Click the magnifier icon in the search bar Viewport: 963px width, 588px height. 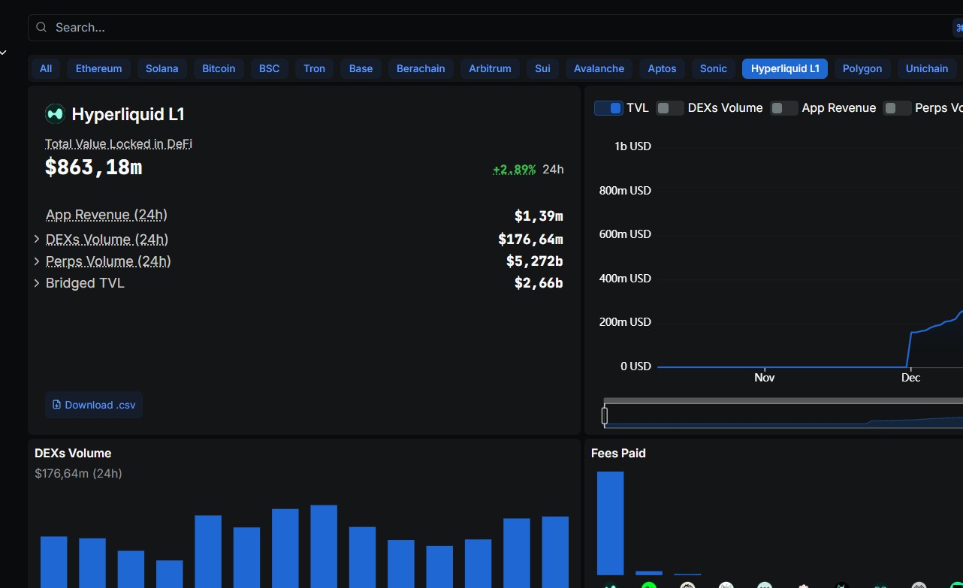tap(41, 28)
